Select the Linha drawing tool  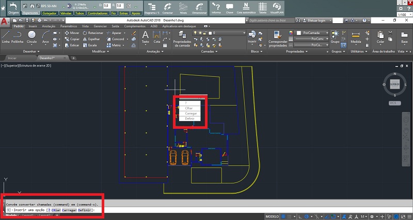tap(6, 35)
